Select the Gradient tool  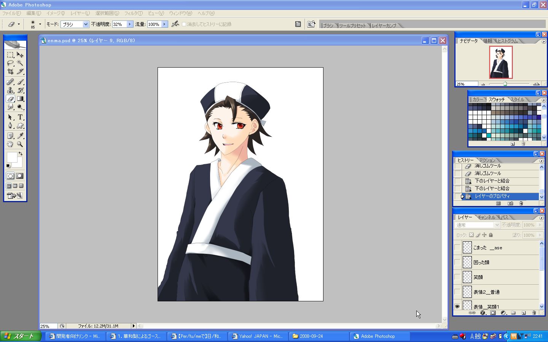point(20,99)
